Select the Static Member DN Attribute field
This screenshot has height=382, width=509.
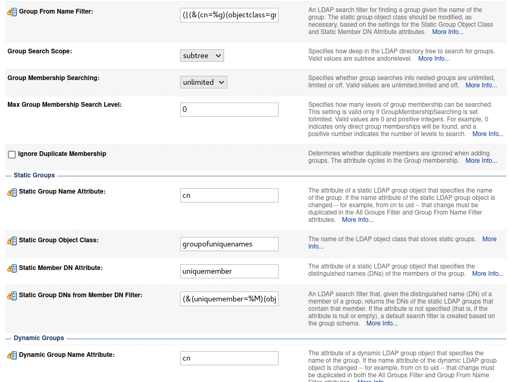pos(229,271)
